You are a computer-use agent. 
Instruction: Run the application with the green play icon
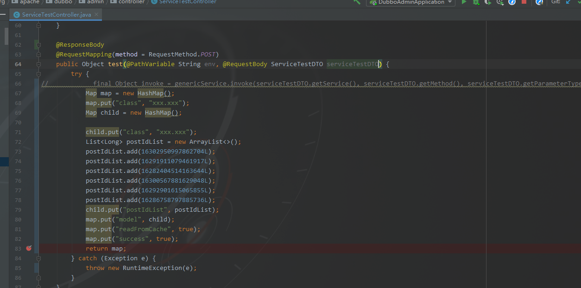click(464, 2)
